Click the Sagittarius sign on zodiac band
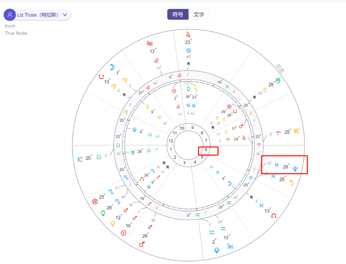The width and height of the screenshot is (346, 264). [x=149, y=204]
